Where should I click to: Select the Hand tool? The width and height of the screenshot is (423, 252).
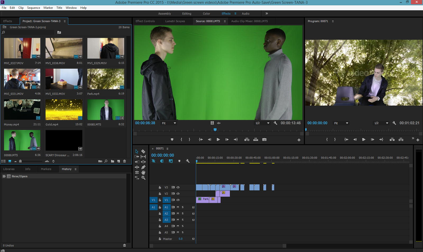(x=143, y=172)
